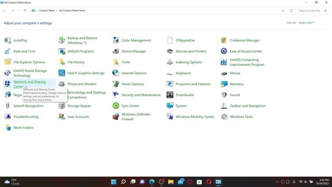Viewport: 332px width, 187px height.
Task: Open the Network and Sharing Center link
Action: click(30, 84)
